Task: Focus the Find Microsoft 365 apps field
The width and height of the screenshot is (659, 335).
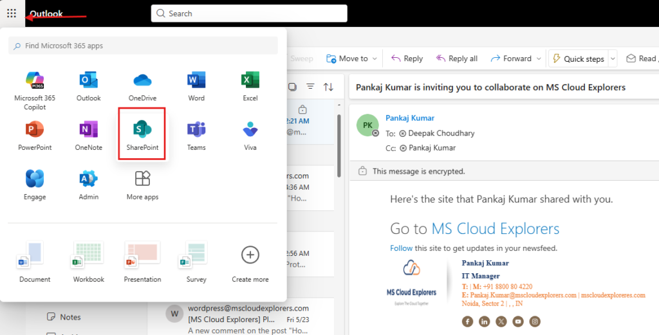Action: tap(143, 46)
